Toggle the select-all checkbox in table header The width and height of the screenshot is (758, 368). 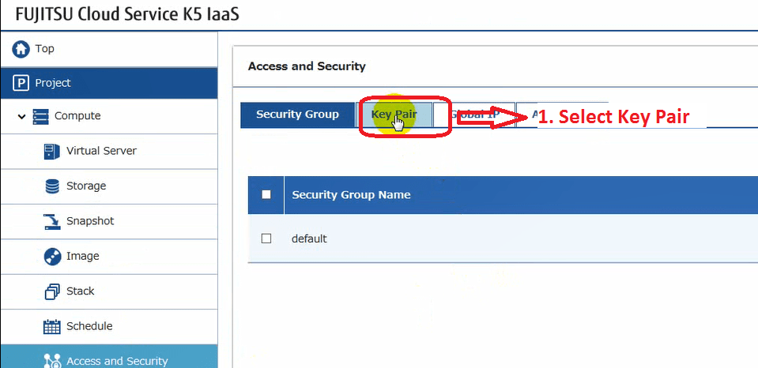(266, 195)
